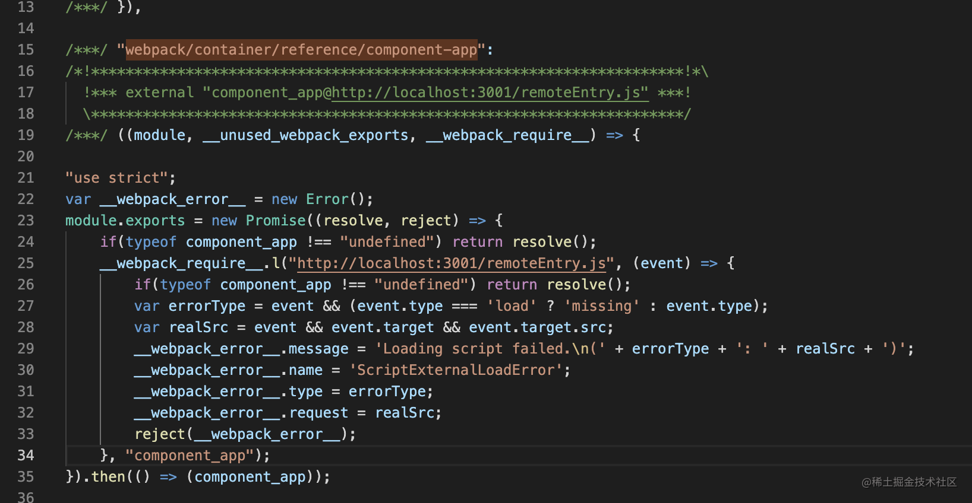Click realSrc variable declaration on line 28
This screenshot has height=503, width=972.
click(198, 327)
